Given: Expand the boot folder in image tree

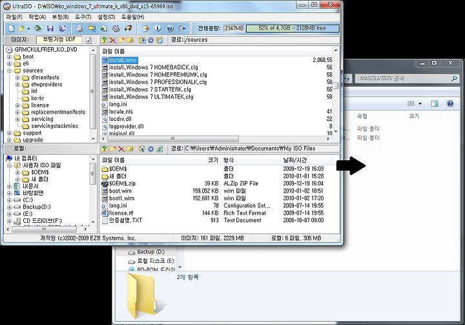Looking at the screenshot, I should [10, 57].
